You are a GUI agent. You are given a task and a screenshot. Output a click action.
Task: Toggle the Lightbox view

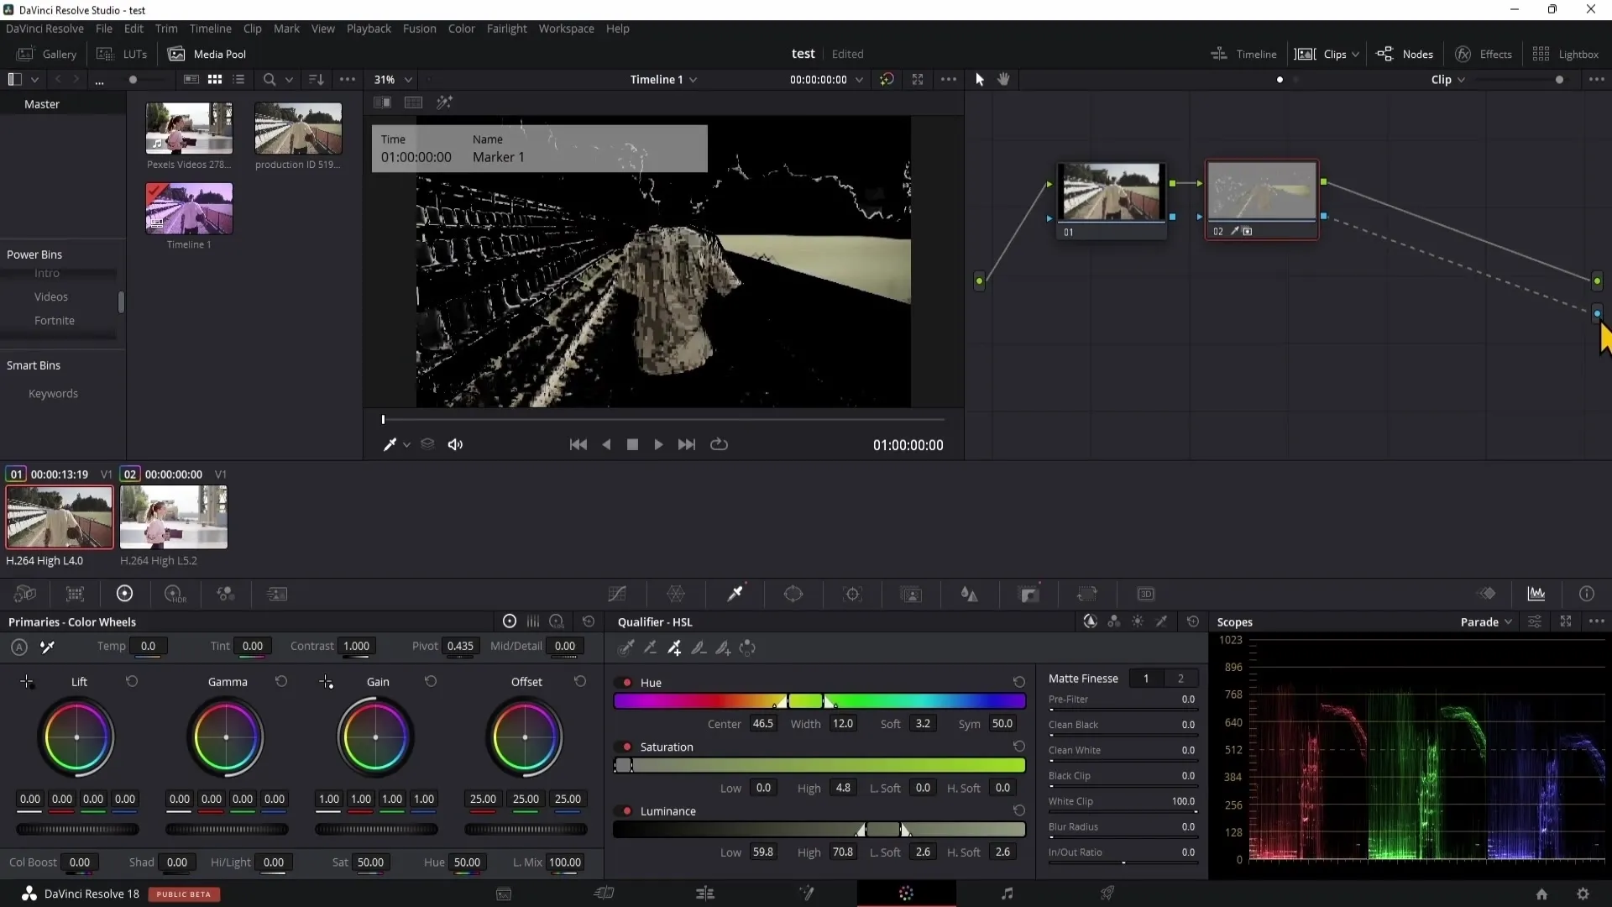click(1566, 54)
